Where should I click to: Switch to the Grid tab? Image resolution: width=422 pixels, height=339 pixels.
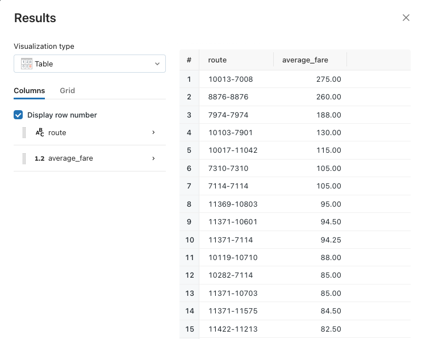coord(67,90)
